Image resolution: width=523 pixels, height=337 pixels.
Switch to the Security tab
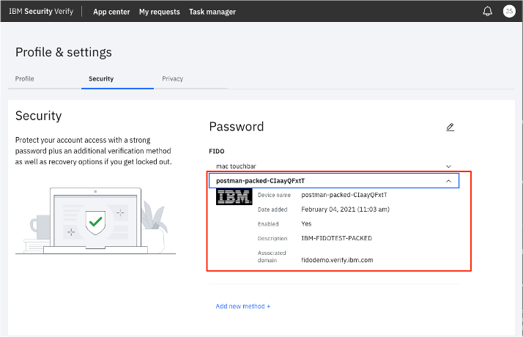101,78
